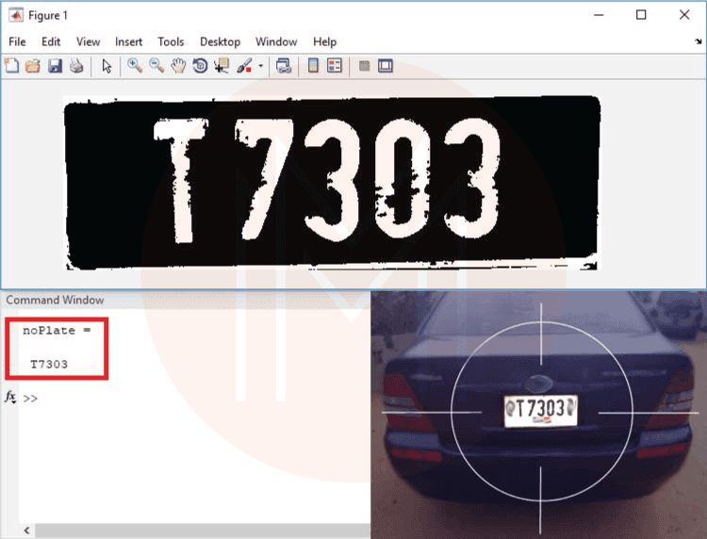Print the figure using the printer icon
Image resolution: width=707 pixels, height=539 pixels.
pyautogui.click(x=76, y=66)
